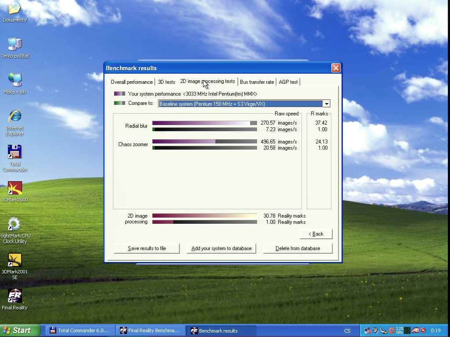Click the 37.42 R marks value
This screenshot has height=337, width=450.
click(321, 123)
